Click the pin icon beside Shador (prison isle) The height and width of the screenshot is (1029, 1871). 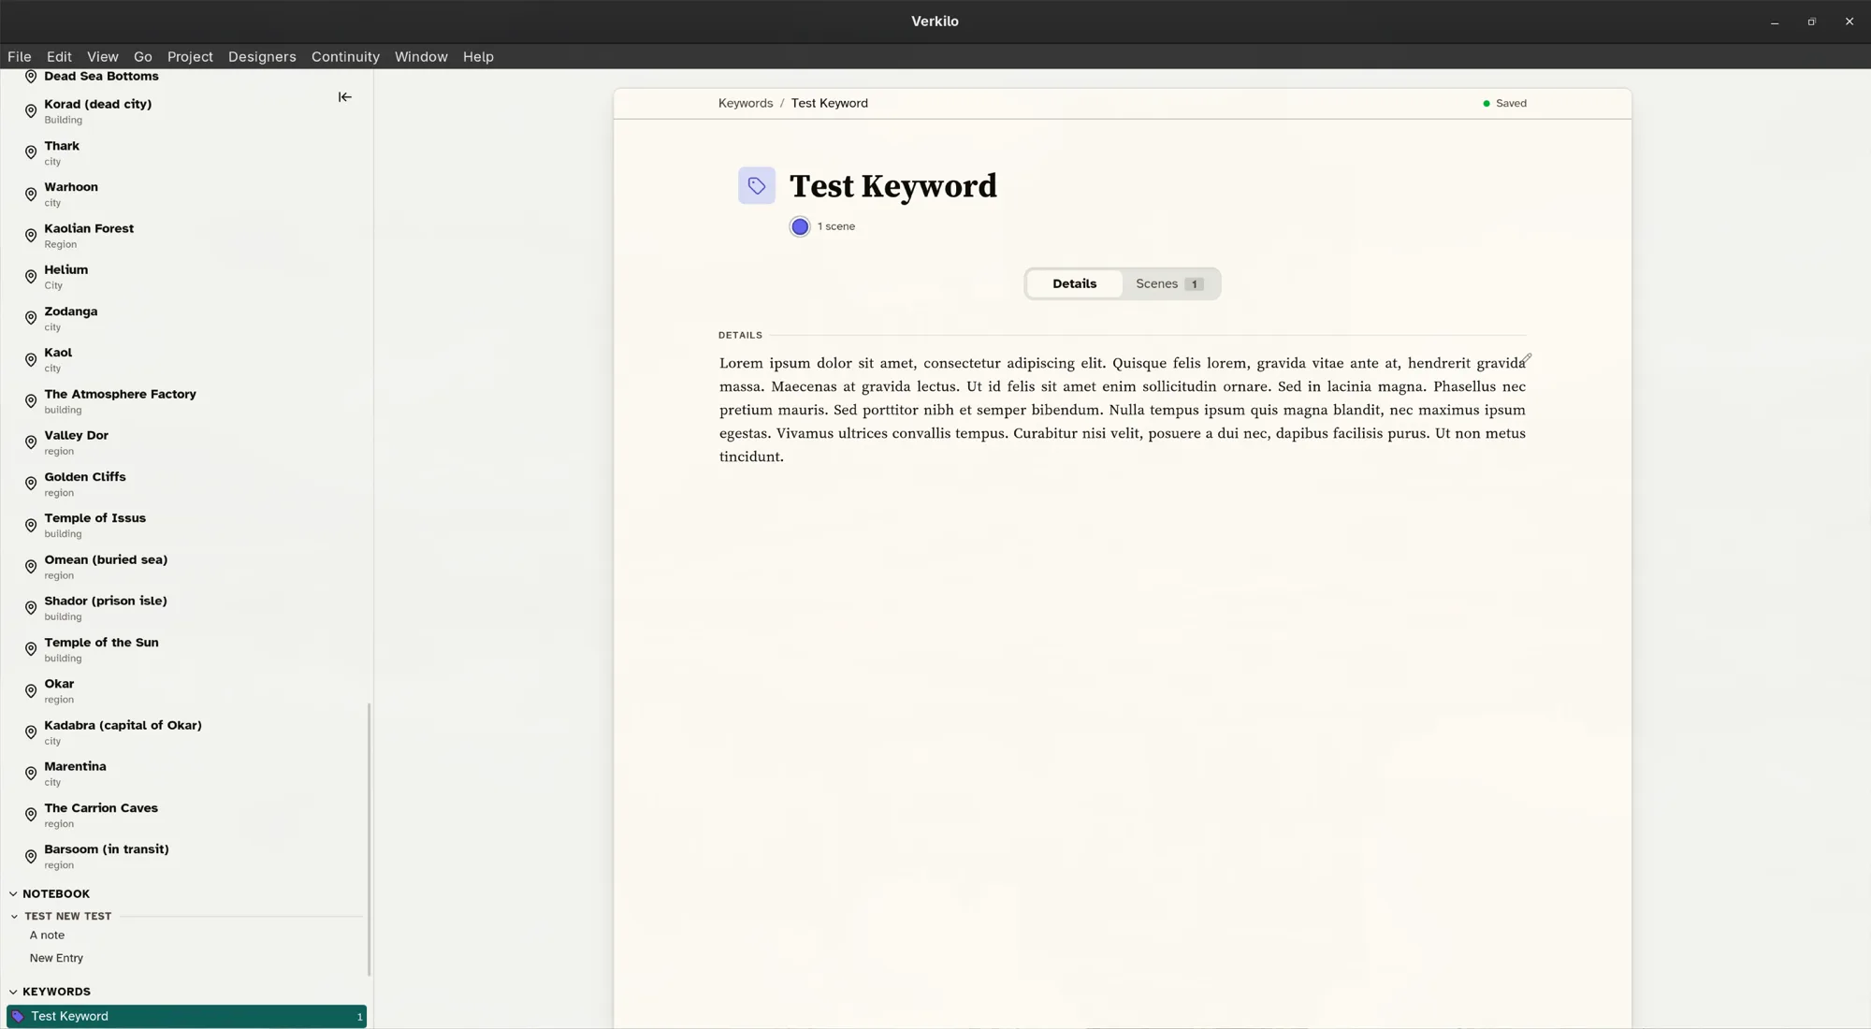tap(31, 608)
